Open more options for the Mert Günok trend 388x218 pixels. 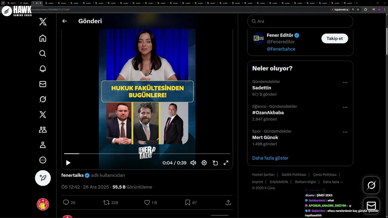[345, 132]
